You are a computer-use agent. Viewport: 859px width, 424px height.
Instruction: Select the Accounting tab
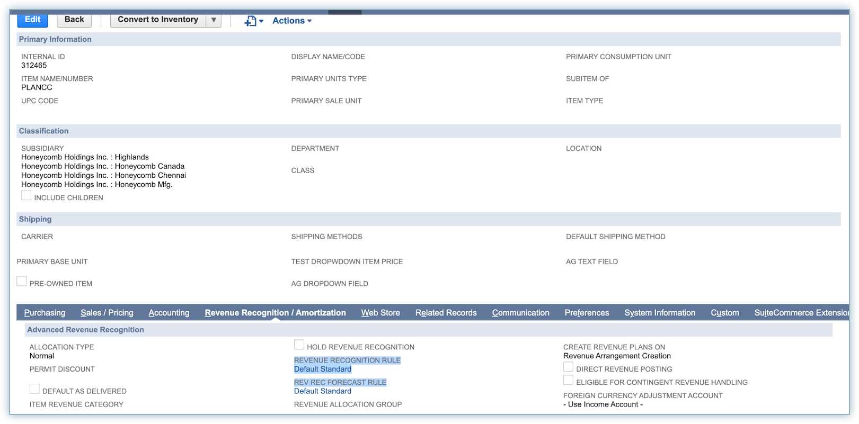click(169, 313)
